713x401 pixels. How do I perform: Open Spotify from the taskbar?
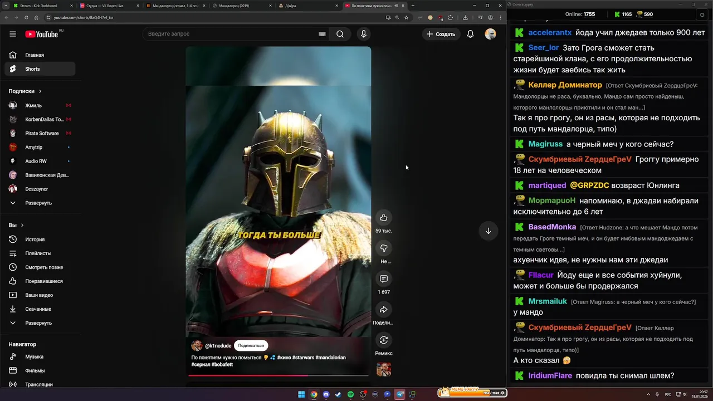350,394
